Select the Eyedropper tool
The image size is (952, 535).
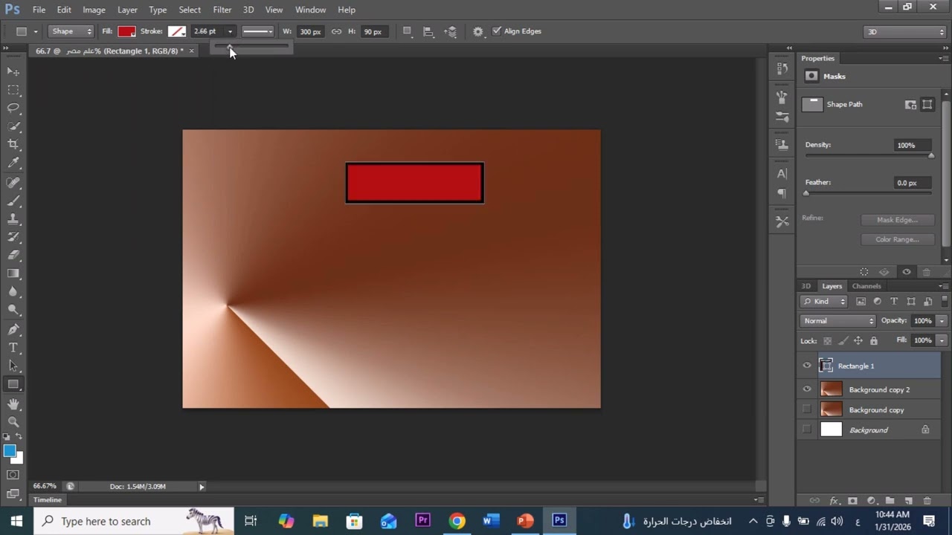tap(13, 163)
